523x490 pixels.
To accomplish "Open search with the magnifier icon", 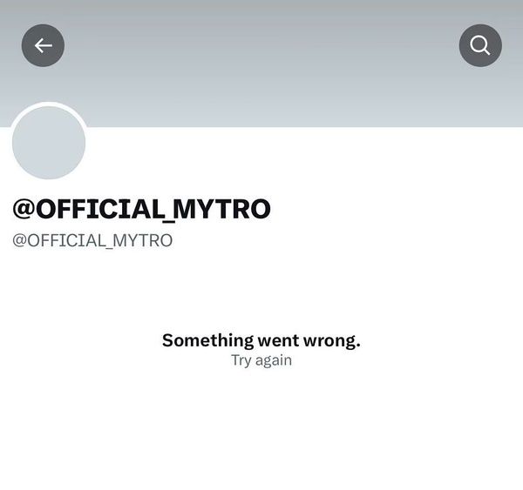I will 480,45.
